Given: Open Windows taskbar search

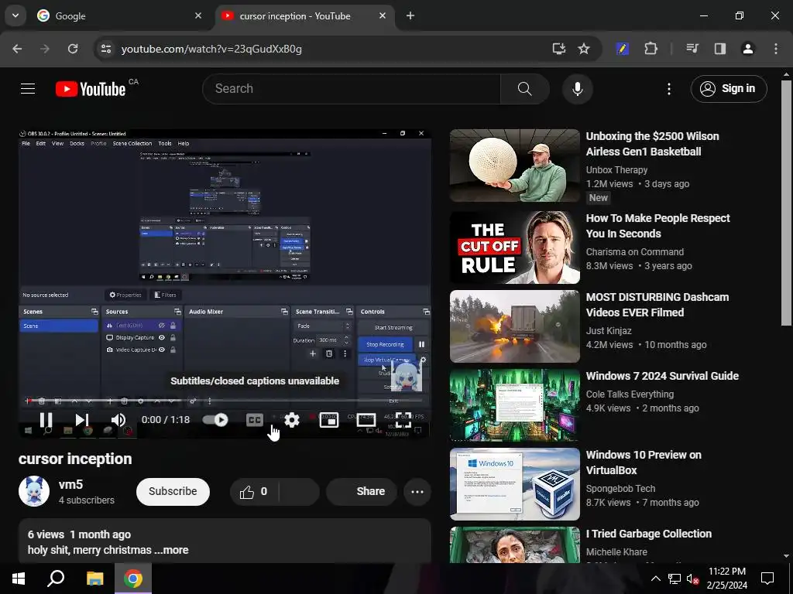Looking at the screenshot, I should (56, 579).
